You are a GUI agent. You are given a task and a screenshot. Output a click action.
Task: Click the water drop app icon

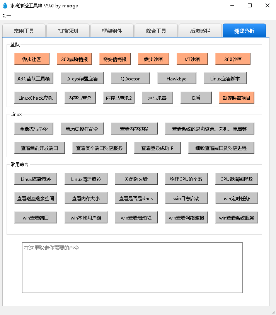[5, 6]
